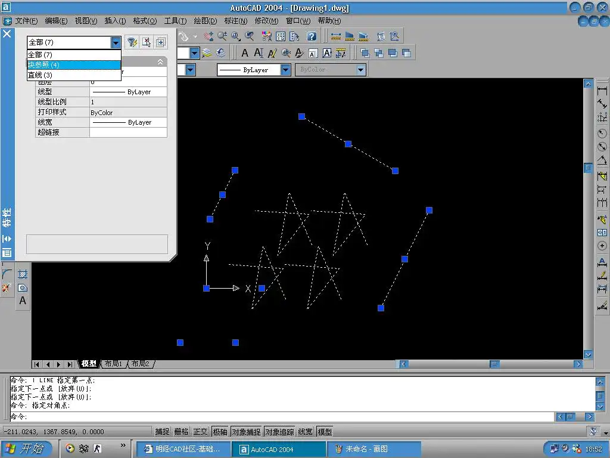Toggle the 极轴 polar tracking
This screenshot has height=458, width=610.
pyautogui.click(x=220, y=432)
